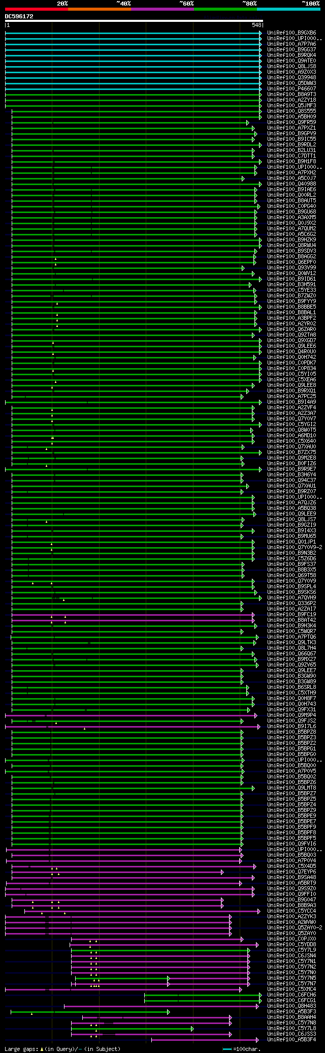Click hit label UniRef100_Q9LMT8
This screenshot has height=1053, width=325.
point(291,788)
